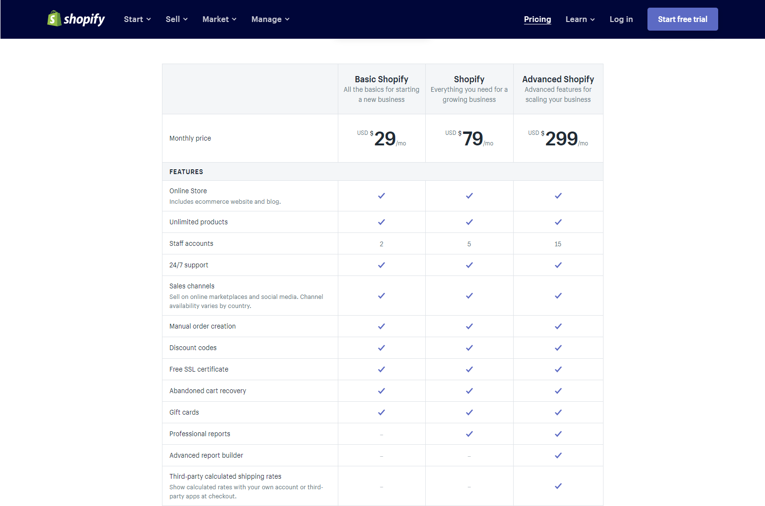Click Online Store checkmark under Advanced Shopify
Viewport: 765px width, 506px height.
click(558, 196)
